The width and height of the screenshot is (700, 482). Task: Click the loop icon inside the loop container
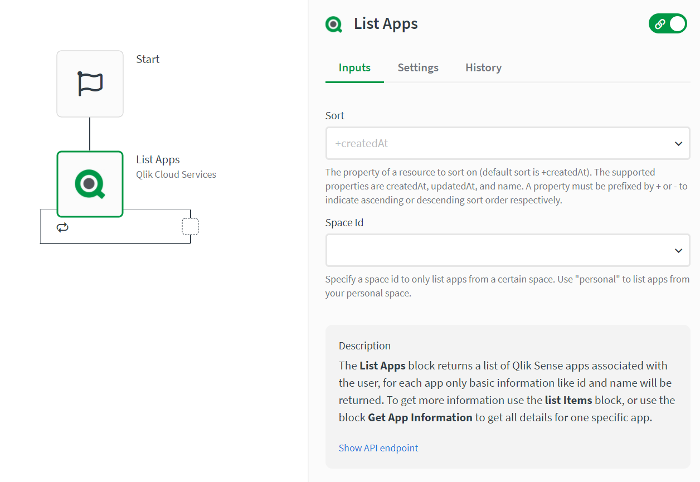point(62,227)
